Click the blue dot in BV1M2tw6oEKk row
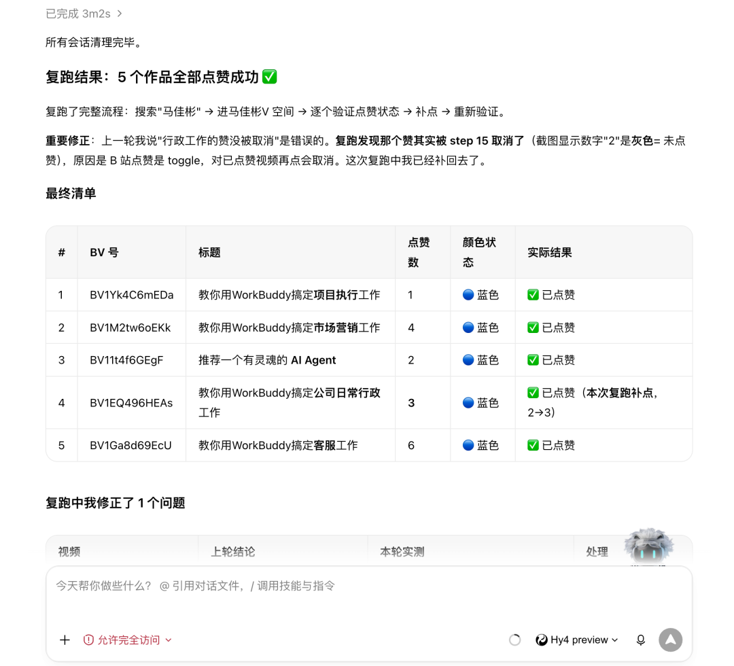Image resolution: width=734 pixels, height=666 pixels. click(468, 327)
